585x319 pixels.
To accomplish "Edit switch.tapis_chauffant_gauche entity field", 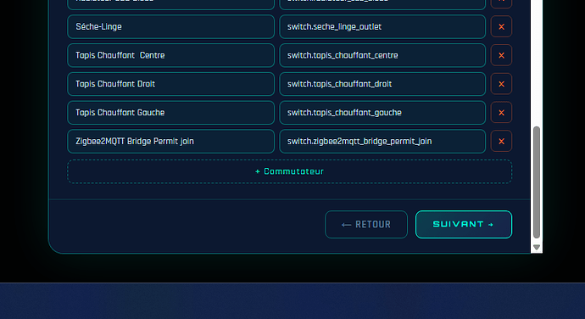I will point(382,113).
